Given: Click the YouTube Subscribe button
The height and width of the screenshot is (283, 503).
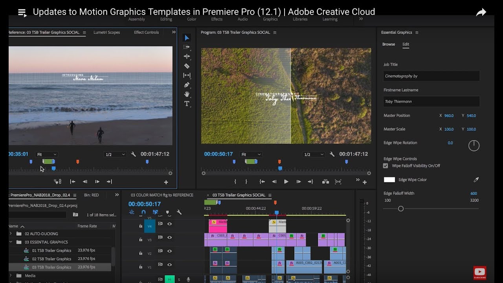Looking at the screenshot, I should [x=479, y=272].
